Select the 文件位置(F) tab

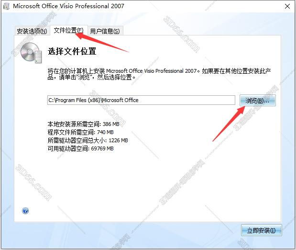pyautogui.click(x=69, y=30)
